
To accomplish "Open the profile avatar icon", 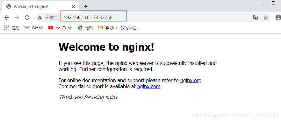I will 278,18.
